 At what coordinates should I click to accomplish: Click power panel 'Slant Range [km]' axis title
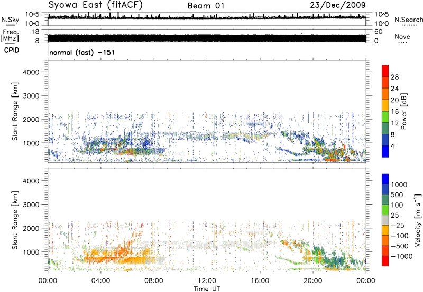coord(15,111)
